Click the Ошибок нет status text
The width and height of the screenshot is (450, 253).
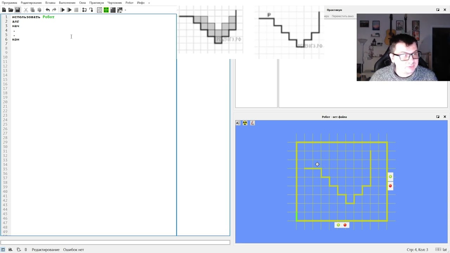73,249
